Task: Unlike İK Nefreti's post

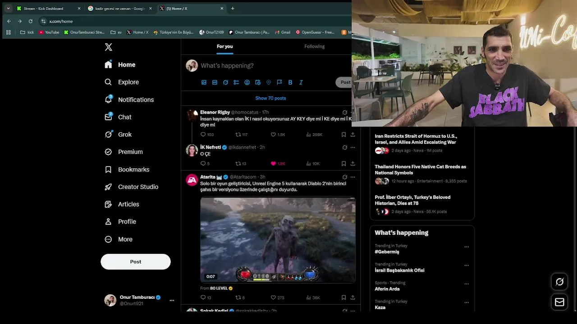Action: tap(277, 163)
